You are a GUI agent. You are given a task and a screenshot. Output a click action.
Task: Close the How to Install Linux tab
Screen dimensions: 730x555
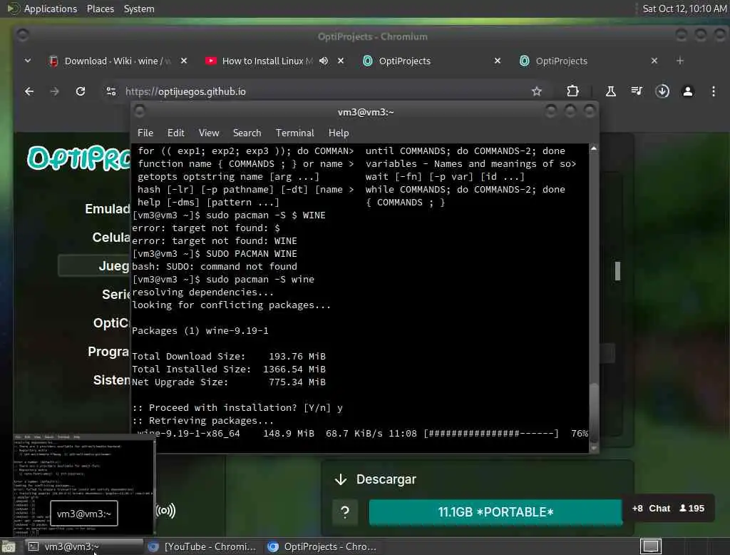tap(341, 61)
